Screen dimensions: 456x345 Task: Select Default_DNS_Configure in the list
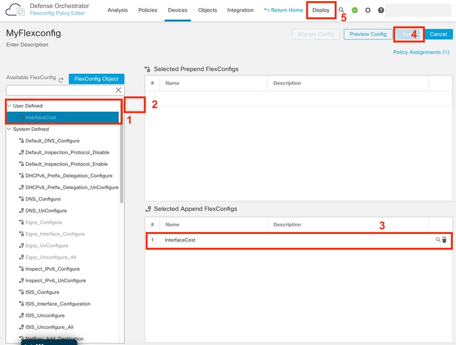(52, 141)
